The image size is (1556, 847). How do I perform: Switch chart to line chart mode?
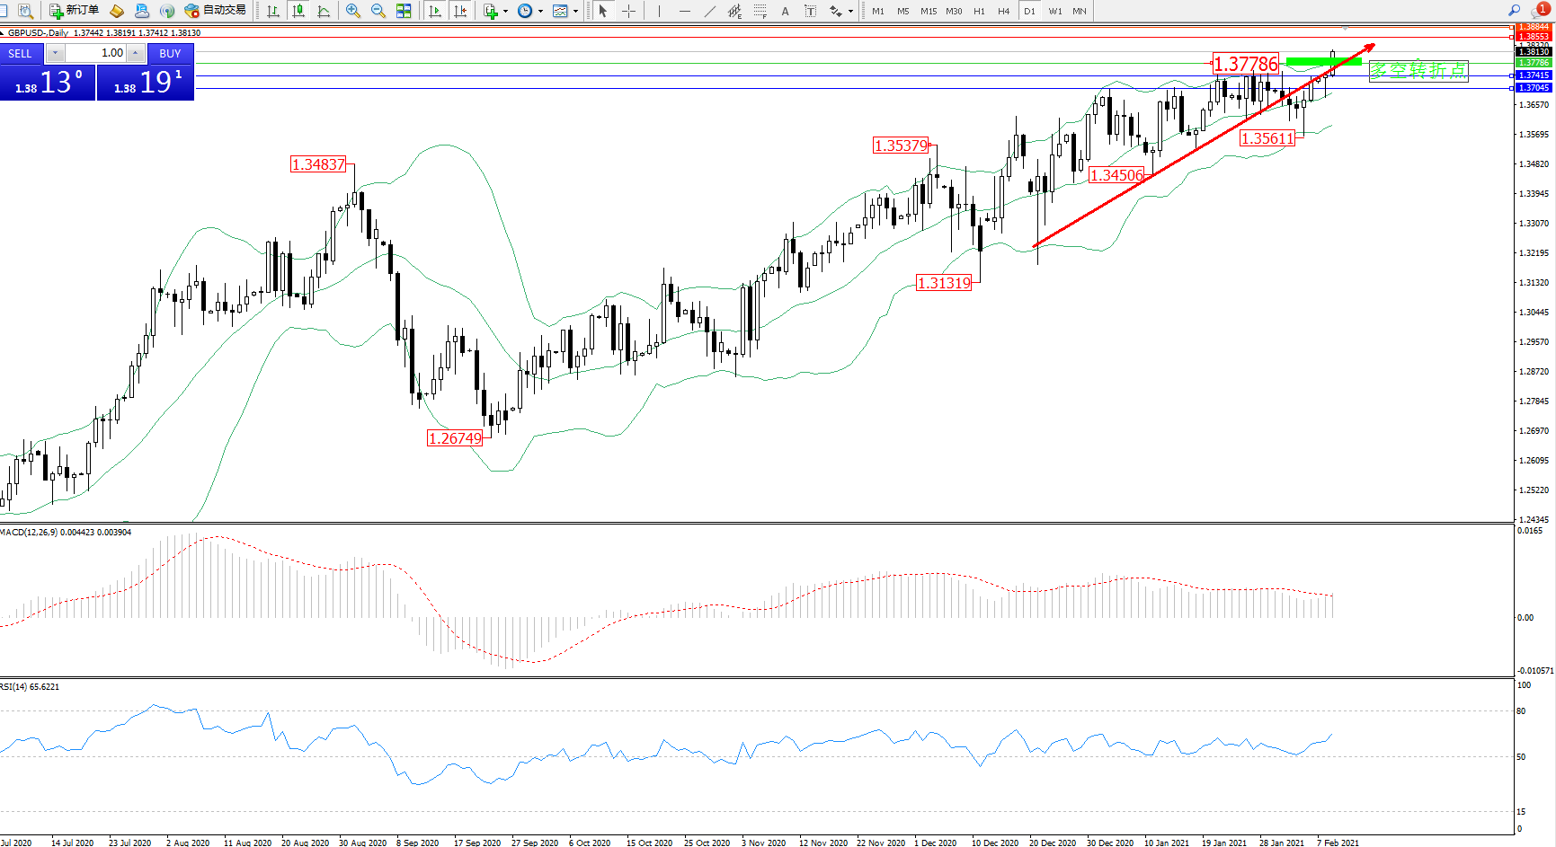(324, 11)
